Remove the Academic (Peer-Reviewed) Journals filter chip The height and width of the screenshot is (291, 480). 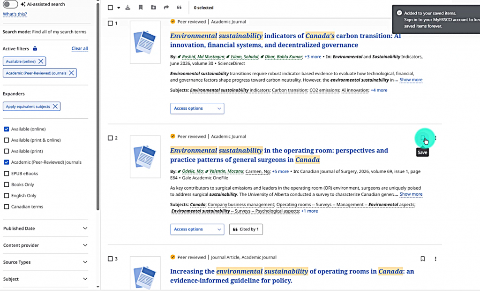(x=71, y=73)
